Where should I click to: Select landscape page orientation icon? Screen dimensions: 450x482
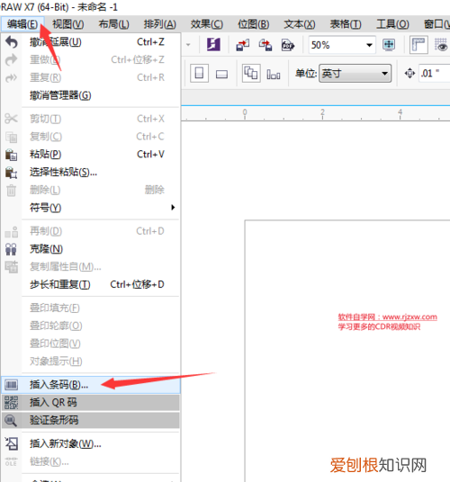coord(221,74)
